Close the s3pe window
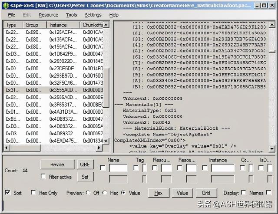Image resolution: width=278 pixels, height=214 pixels. point(271,6)
